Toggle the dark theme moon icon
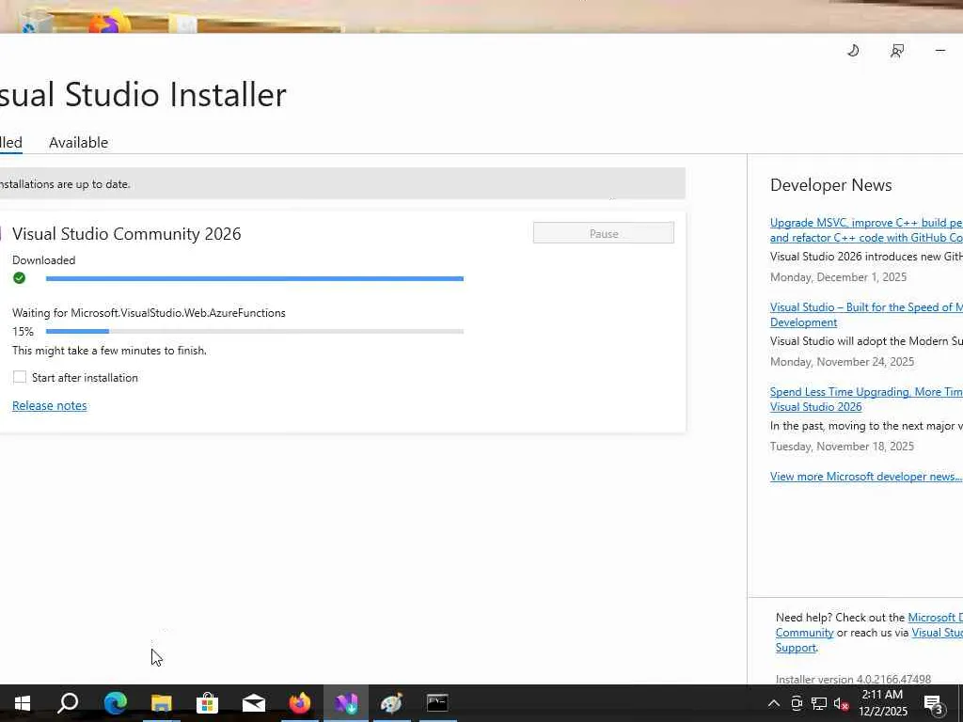 (853, 51)
